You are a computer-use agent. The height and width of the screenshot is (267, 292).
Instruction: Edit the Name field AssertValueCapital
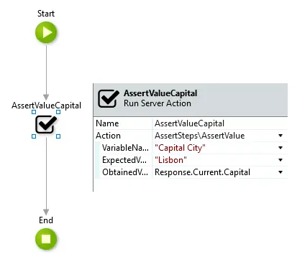tap(220, 123)
